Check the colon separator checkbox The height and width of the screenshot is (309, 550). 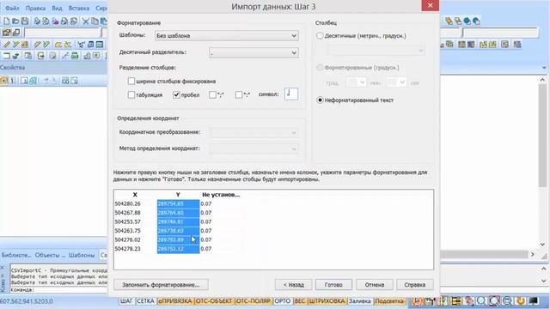(239, 94)
